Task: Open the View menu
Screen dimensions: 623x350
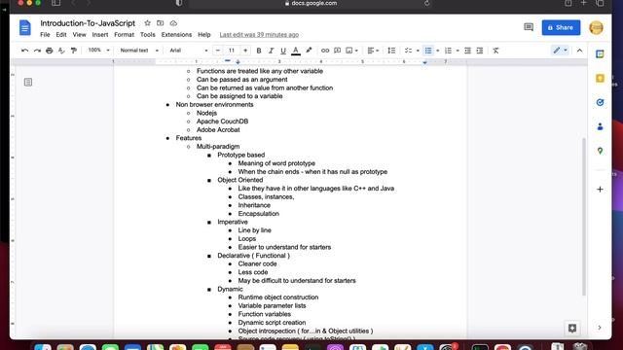Action: (80, 35)
